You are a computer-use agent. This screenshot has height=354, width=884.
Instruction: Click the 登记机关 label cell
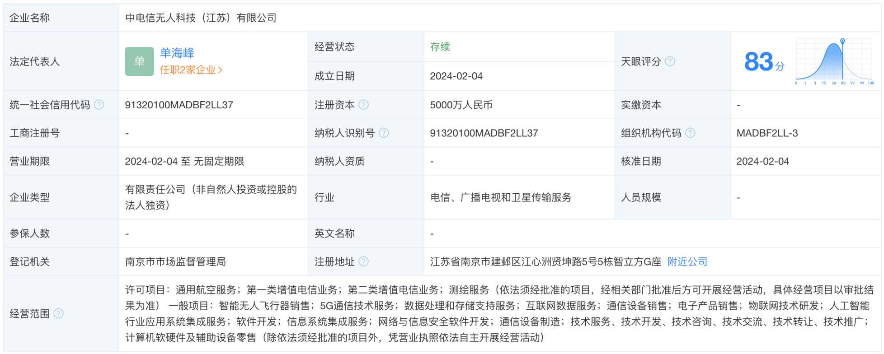tap(61, 261)
